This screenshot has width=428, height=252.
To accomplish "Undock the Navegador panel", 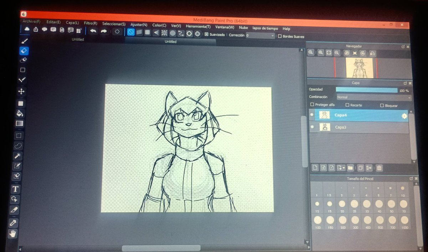I will [403, 46].
